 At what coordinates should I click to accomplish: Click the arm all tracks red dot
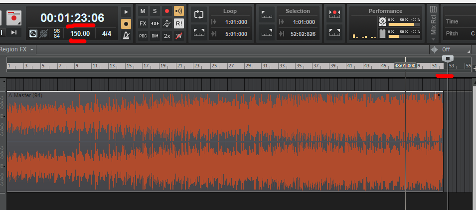tap(166, 11)
